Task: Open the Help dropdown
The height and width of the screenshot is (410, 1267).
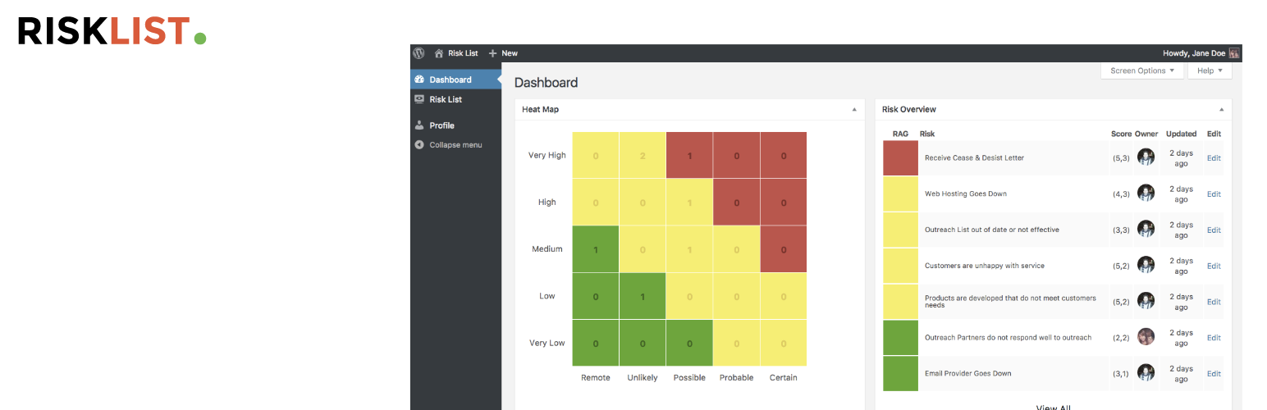Action: pyautogui.click(x=1210, y=71)
